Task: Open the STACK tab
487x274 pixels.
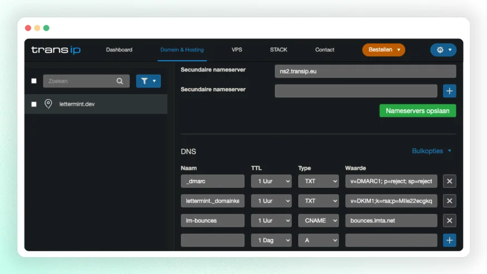Action: click(x=279, y=50)
